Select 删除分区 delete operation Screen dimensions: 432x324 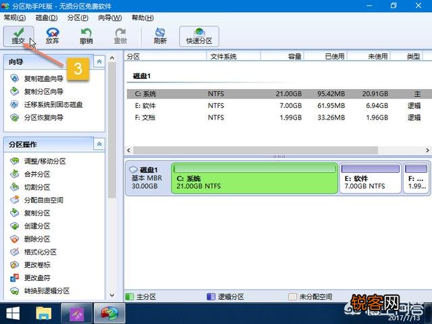coord(30,239)
